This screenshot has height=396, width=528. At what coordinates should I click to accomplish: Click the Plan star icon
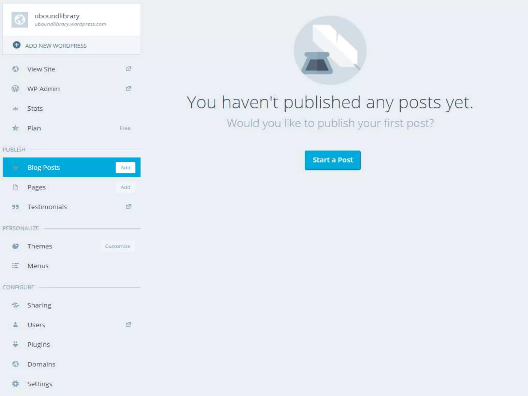tap(15, 128)
